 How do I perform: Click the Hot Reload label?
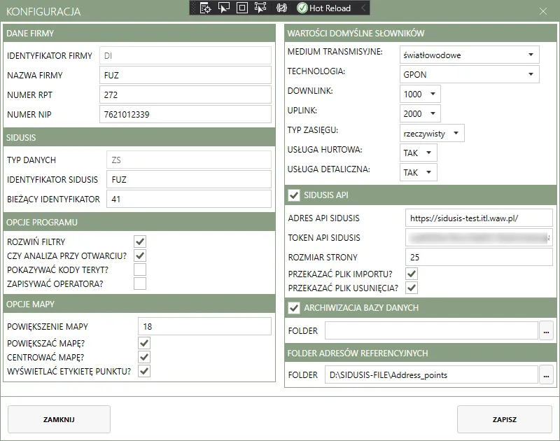[330, 8]
